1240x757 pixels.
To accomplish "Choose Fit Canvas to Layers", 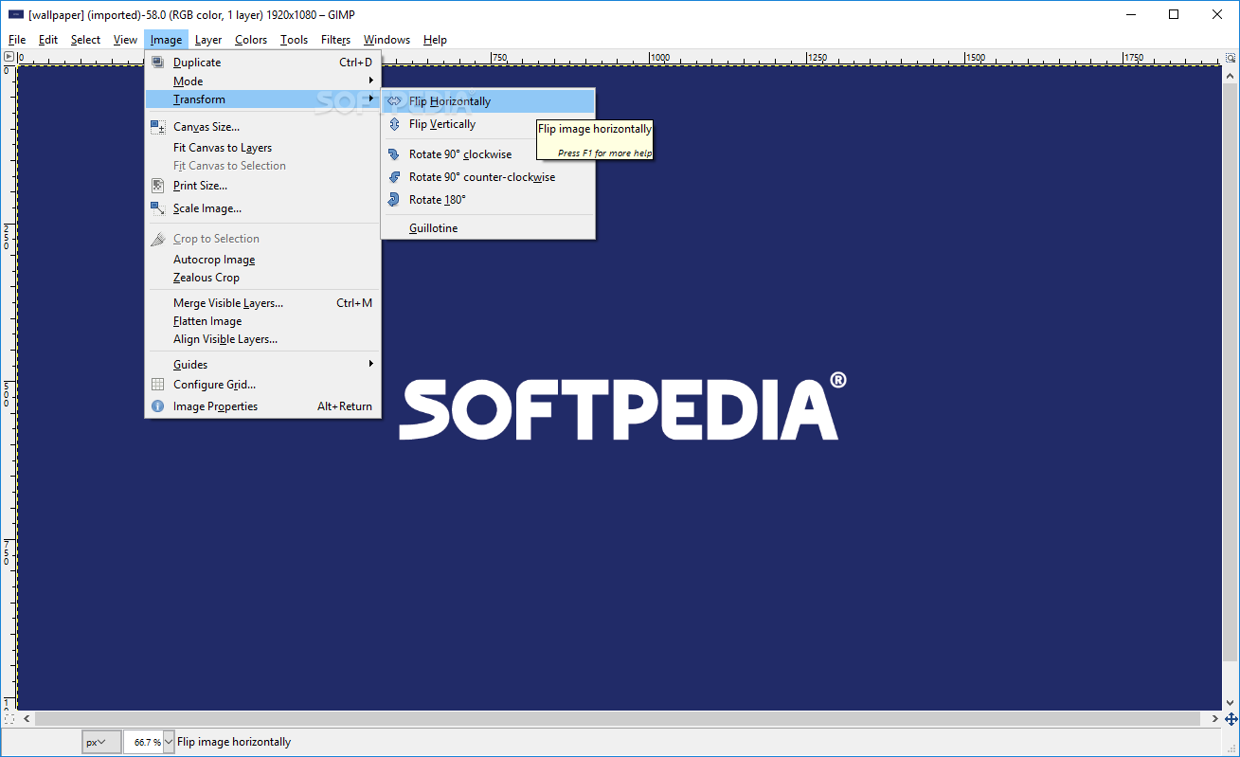I will 262,148.
